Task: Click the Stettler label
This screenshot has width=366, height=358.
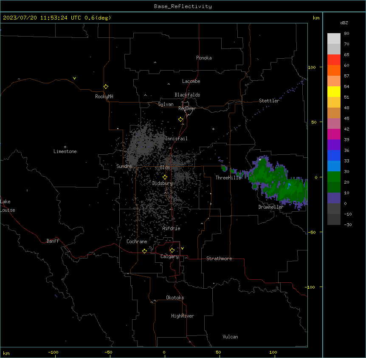Action: tap(269, 101)
